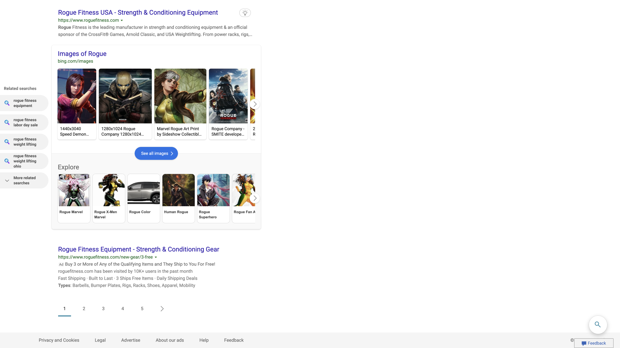This screenshot has width=620, height=348.
Task: Go to results page 5
Action: pos(142,309)
